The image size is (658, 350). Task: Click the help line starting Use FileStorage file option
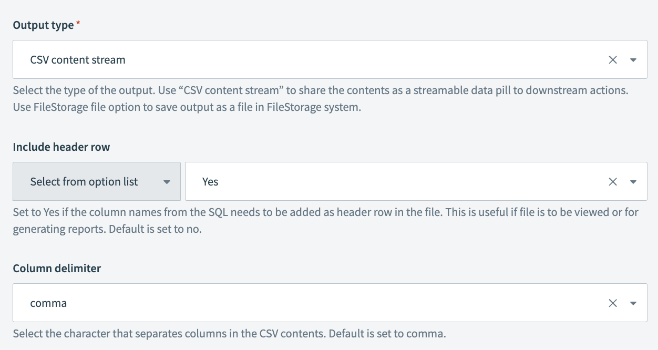(187, 109)
